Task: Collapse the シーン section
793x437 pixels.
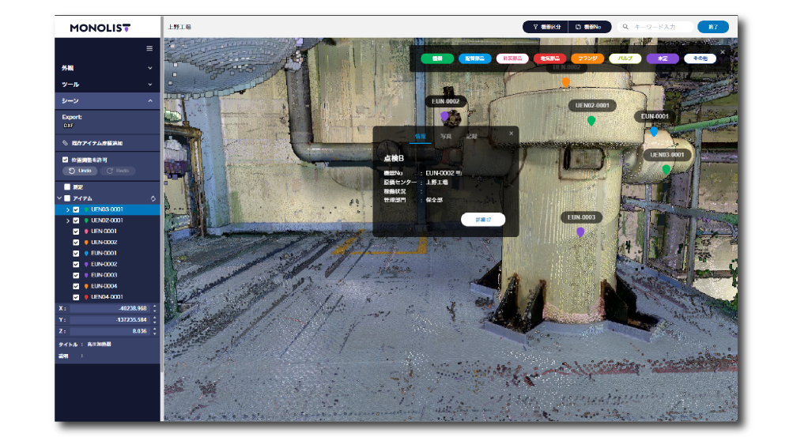Action: 108,101
